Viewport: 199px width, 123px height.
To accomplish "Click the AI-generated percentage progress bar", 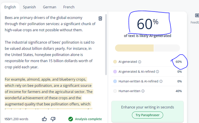I will [147, 48].
